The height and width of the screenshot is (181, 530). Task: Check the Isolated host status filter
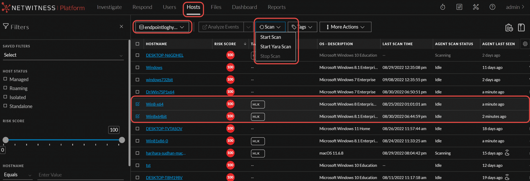point(5,97)
